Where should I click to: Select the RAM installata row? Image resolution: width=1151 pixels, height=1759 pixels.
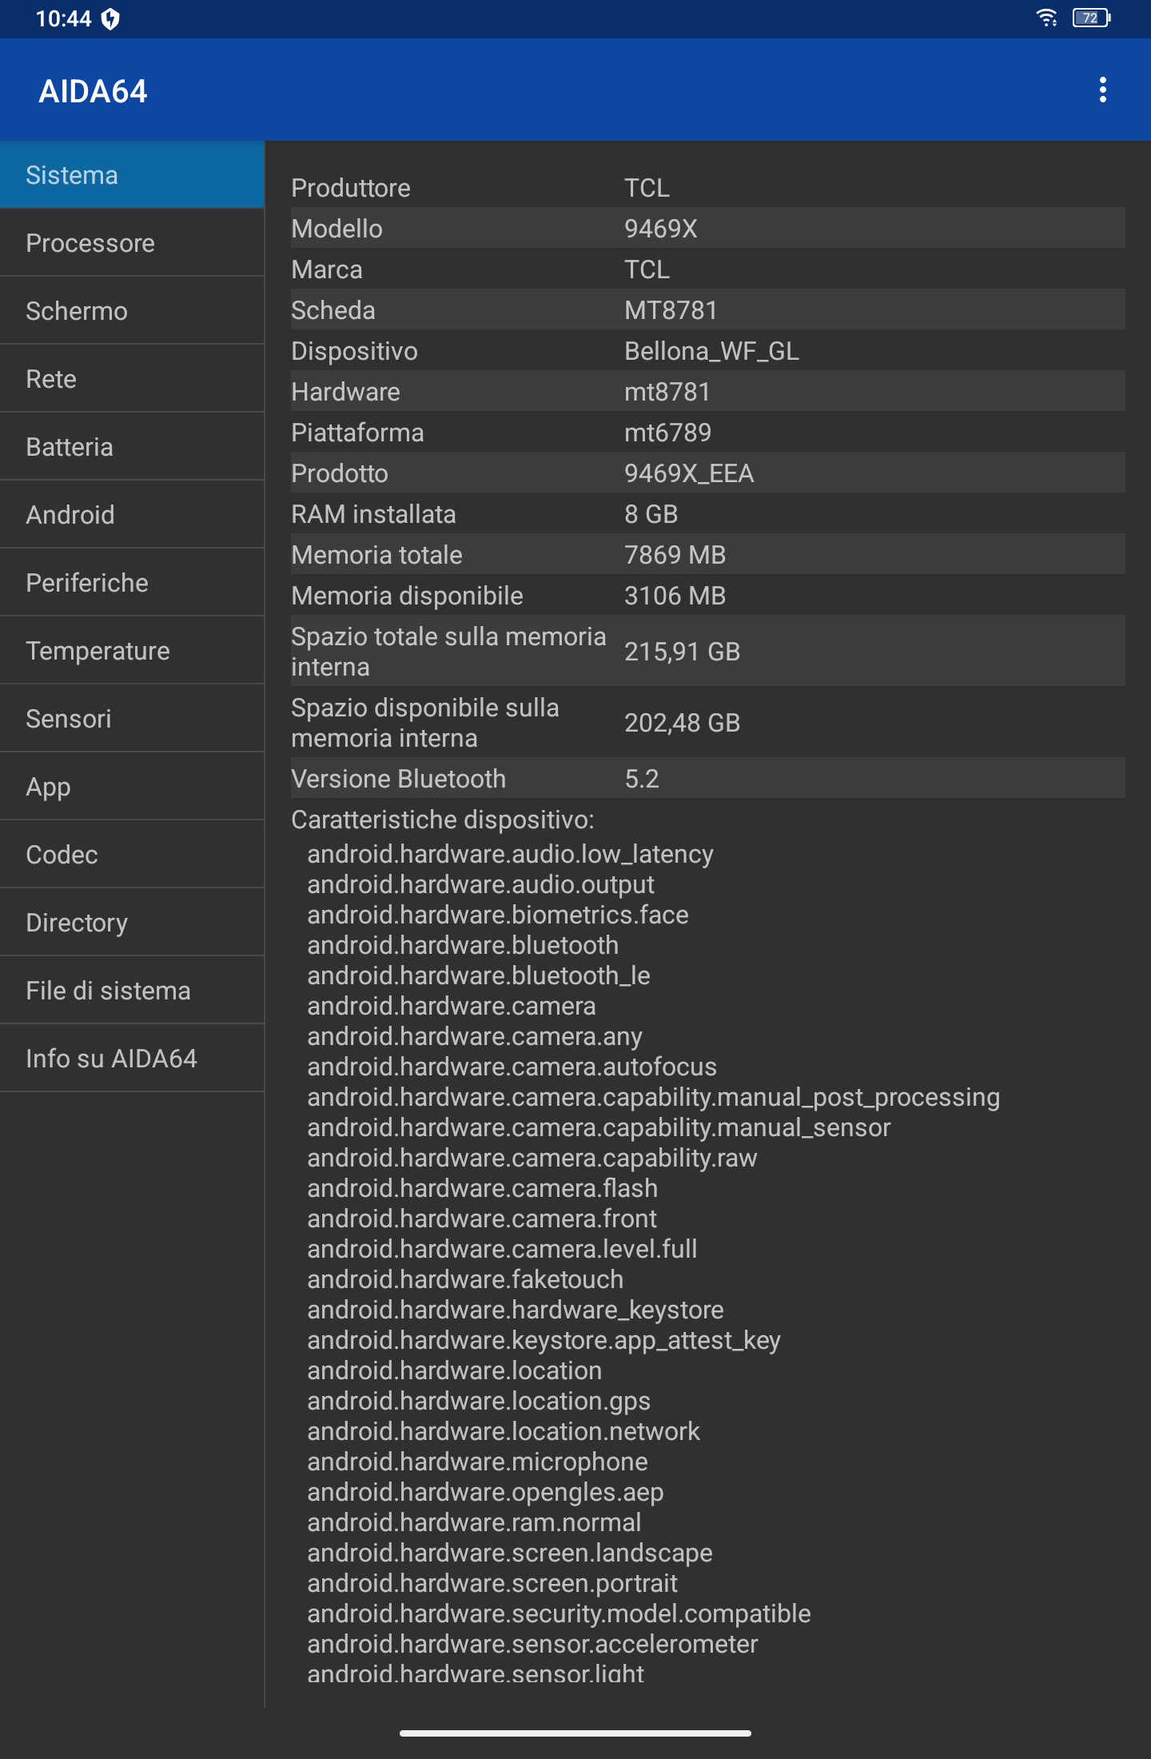click(x=707, y=514)
